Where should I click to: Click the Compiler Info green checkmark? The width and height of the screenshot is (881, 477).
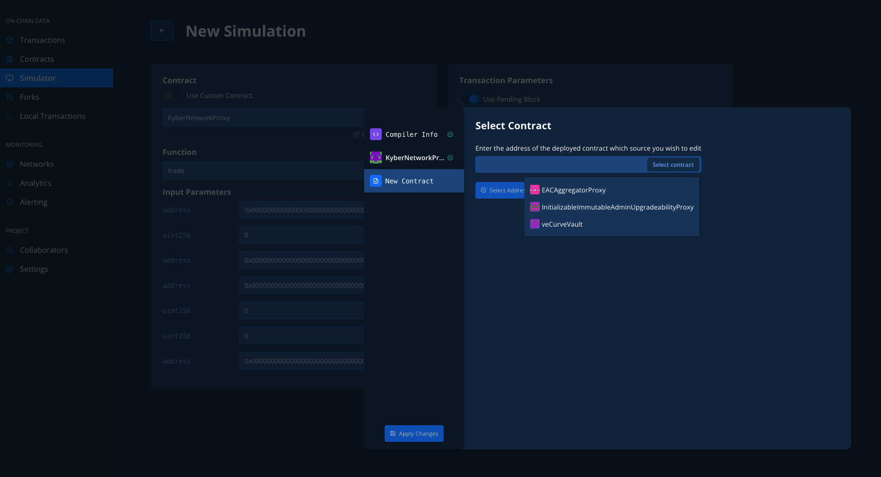click(450, 134)
